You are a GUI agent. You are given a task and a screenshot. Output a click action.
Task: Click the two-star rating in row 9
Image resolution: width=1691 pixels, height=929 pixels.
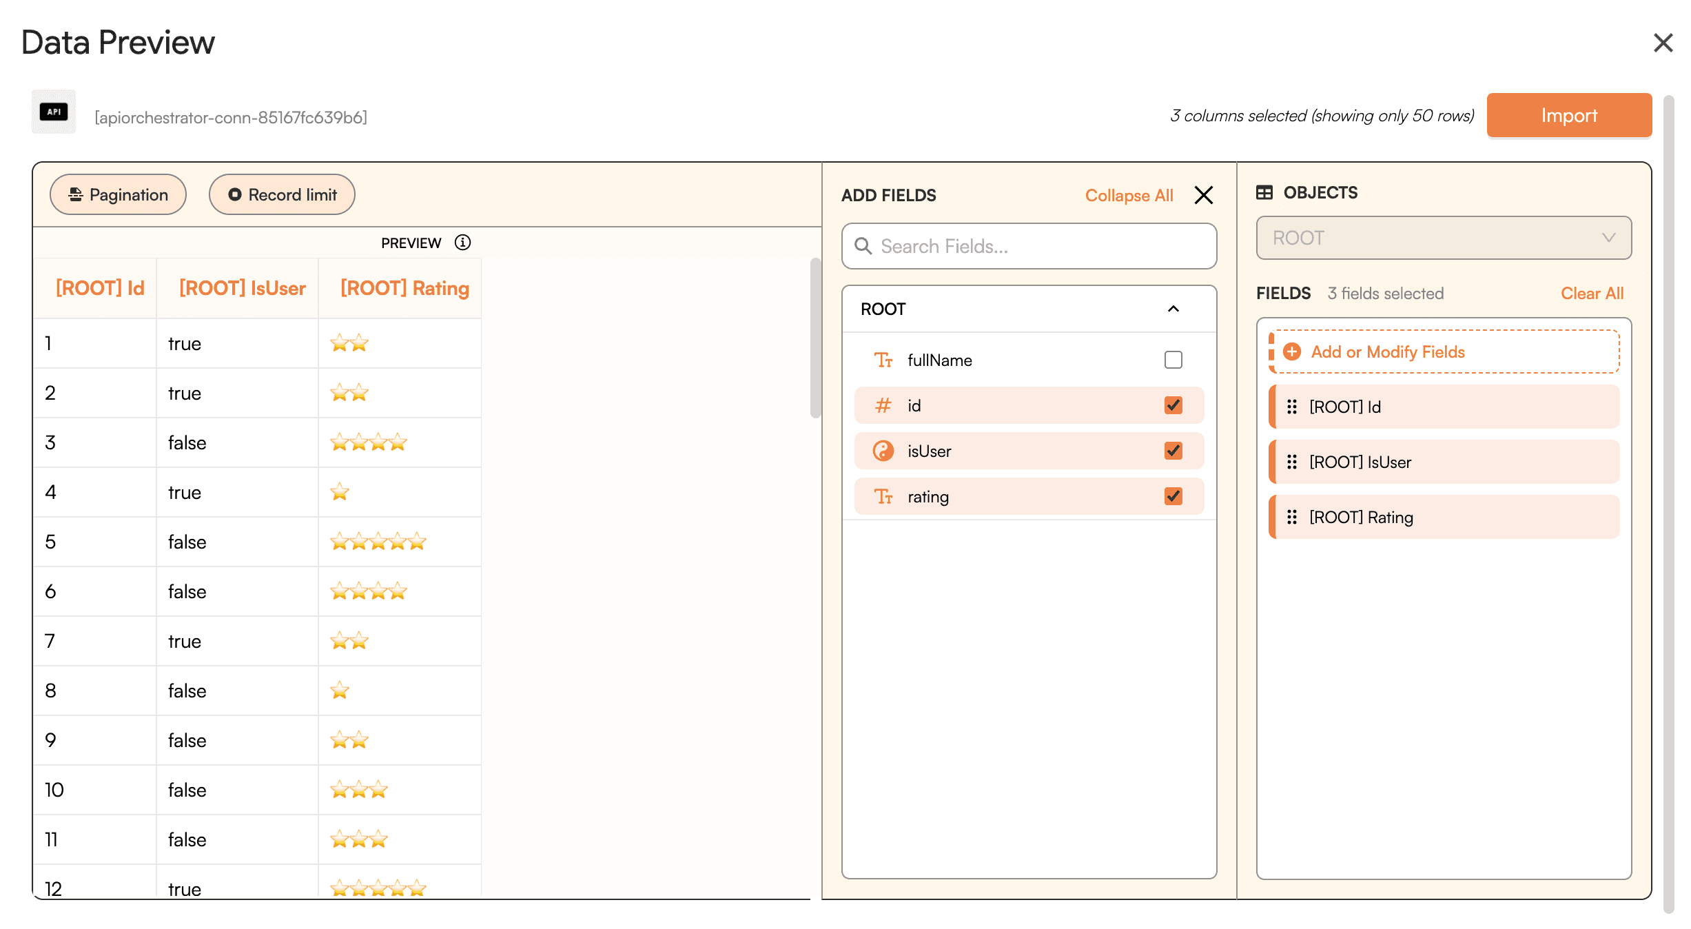(x=349, y=739)
